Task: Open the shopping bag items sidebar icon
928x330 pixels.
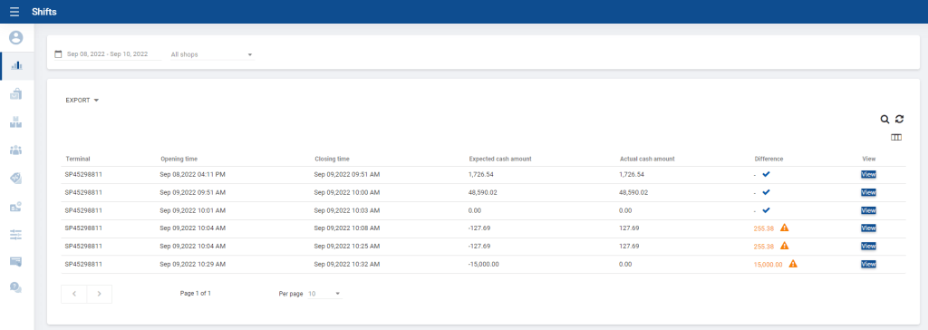Action: point(16,93)
